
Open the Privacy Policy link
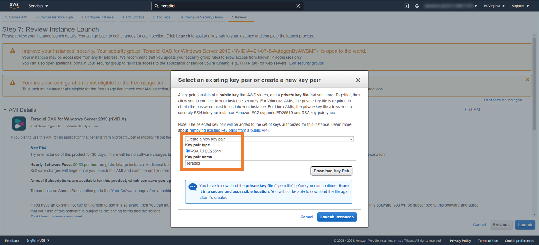(x=460, y=241)
